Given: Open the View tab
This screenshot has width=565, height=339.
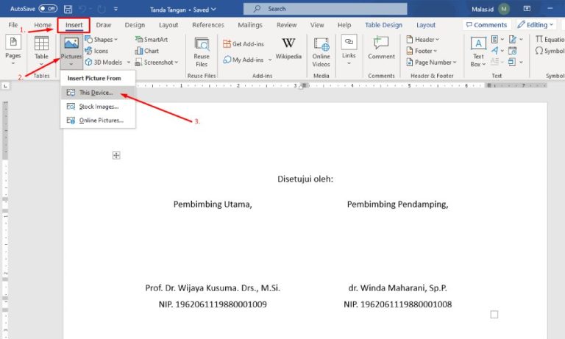Looking at the screenshot, I should [x=317, y=25].
